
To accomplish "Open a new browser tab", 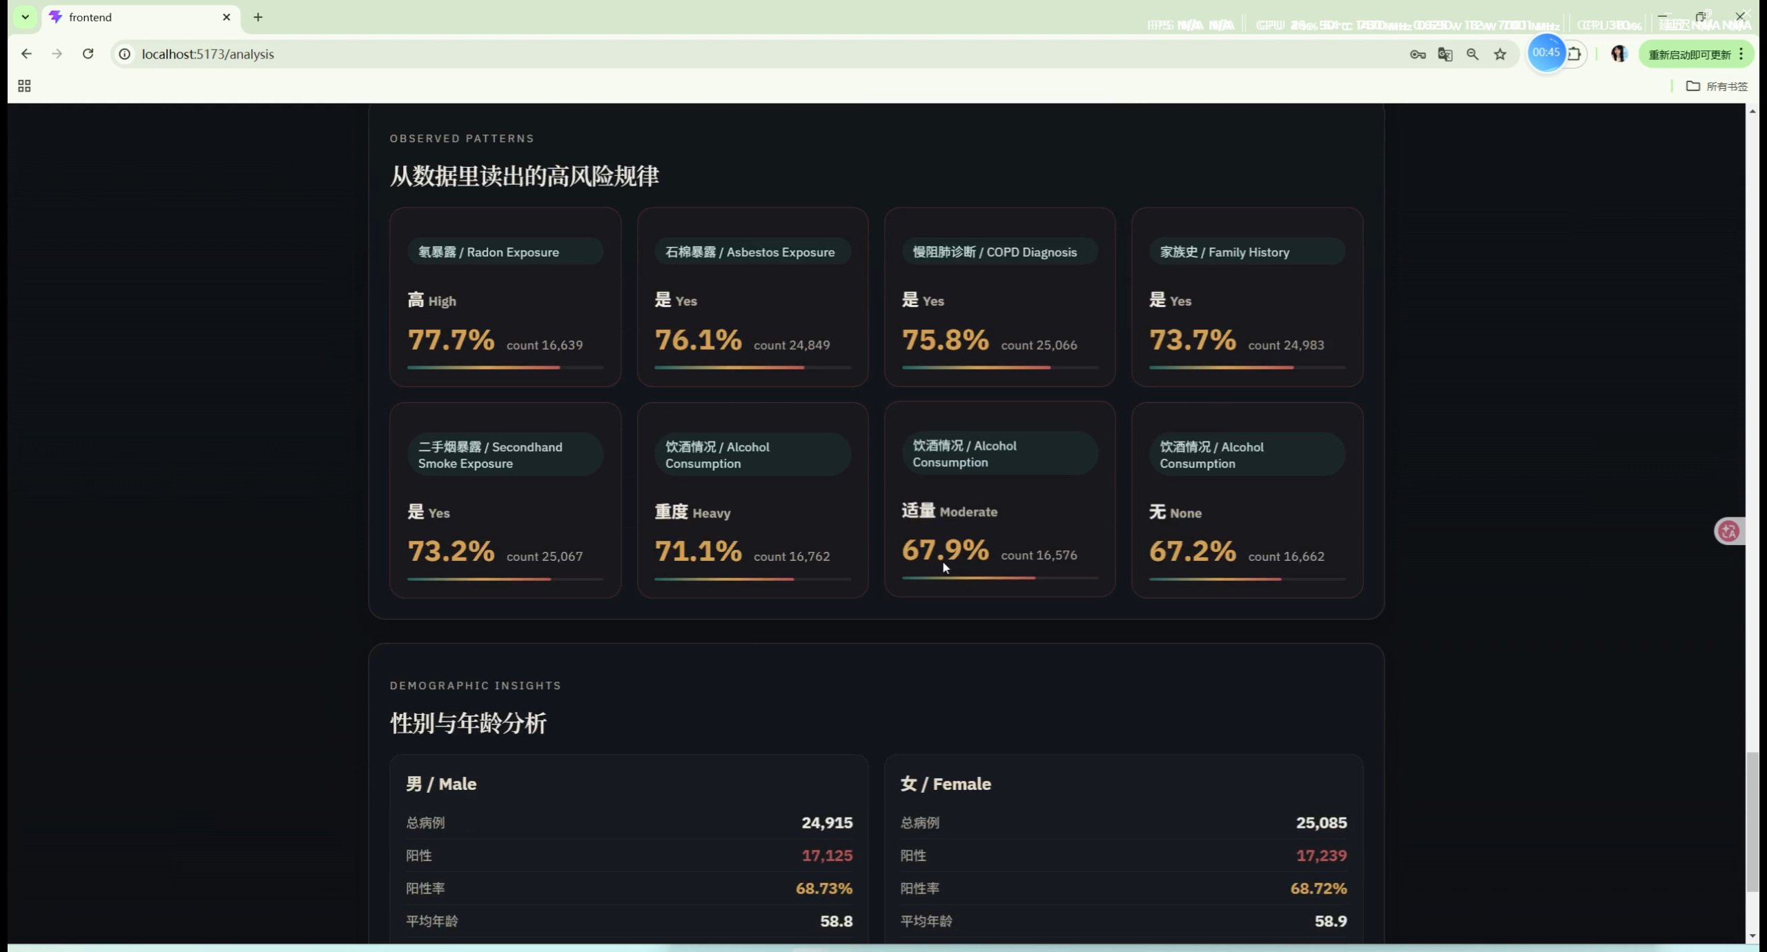I will [x=258, y=17].
